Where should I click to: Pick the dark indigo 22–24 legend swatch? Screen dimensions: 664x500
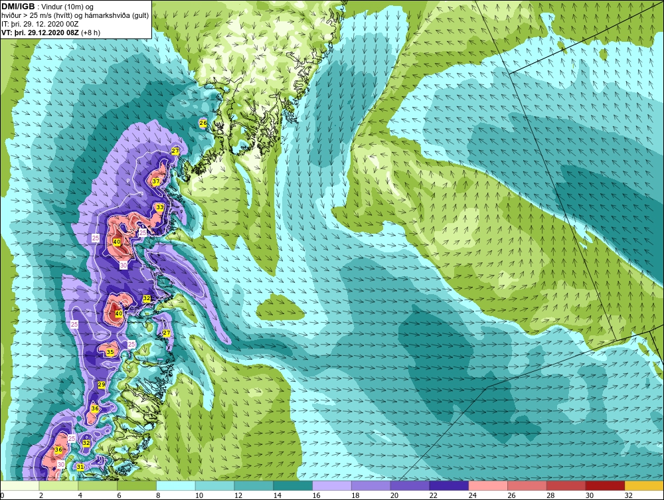449,485
